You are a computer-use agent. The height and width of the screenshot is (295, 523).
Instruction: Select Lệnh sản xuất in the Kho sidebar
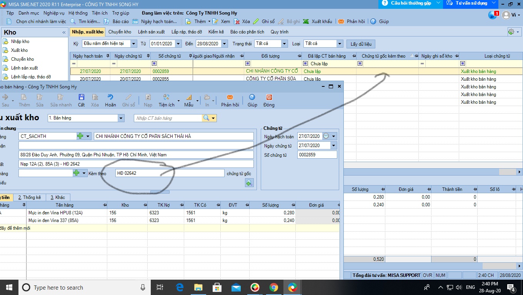(x=24, y=68)
